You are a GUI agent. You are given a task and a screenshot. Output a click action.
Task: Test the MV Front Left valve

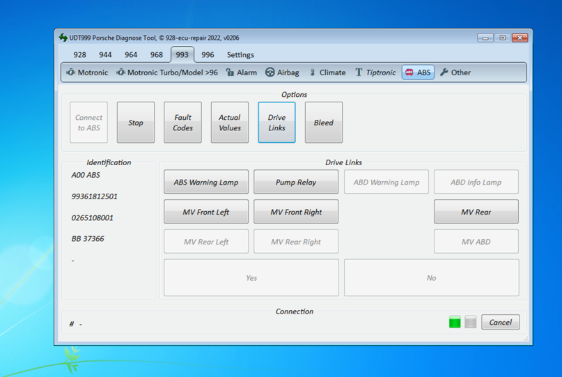tap(206, 213)
